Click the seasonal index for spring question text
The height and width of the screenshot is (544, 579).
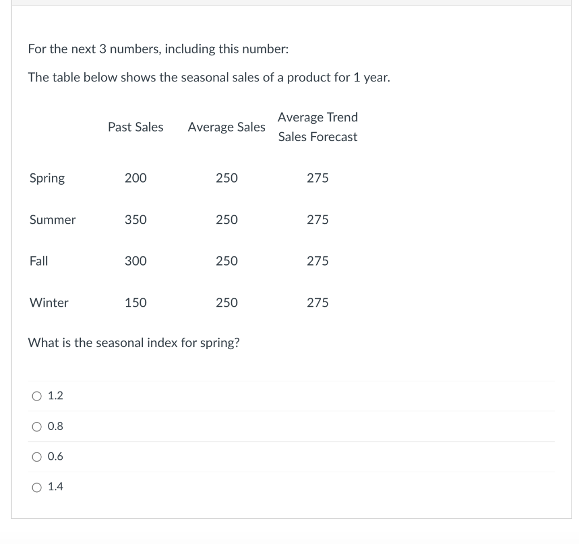(133, 343)
